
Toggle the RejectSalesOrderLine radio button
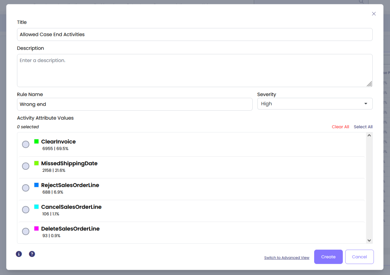click(26, 188)
